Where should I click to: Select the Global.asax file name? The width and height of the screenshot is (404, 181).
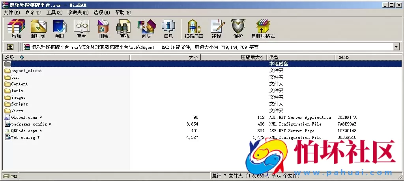[x=26, y=118]
